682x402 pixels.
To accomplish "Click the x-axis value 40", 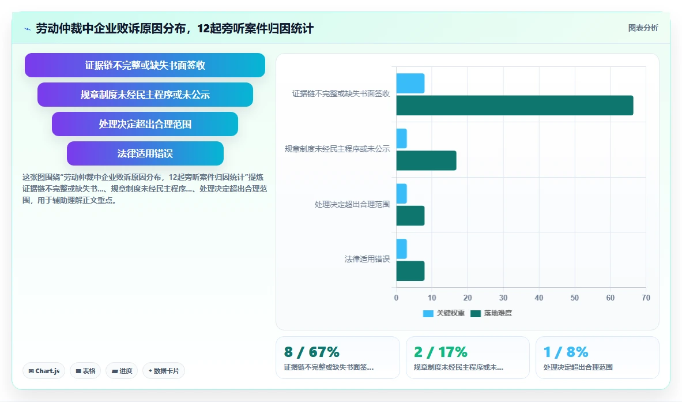I will (x=539, y=298).
